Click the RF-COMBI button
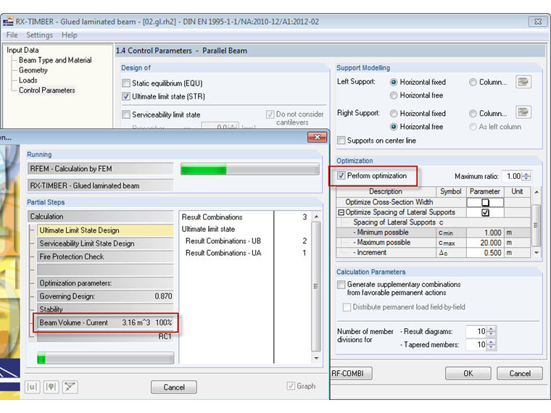 [x=350, y=373]
